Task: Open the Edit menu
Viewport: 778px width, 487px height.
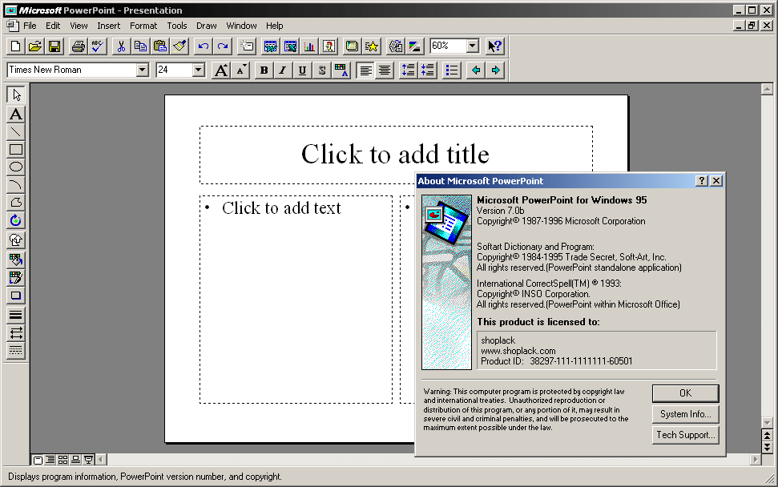Action: (x=53, y=26)
